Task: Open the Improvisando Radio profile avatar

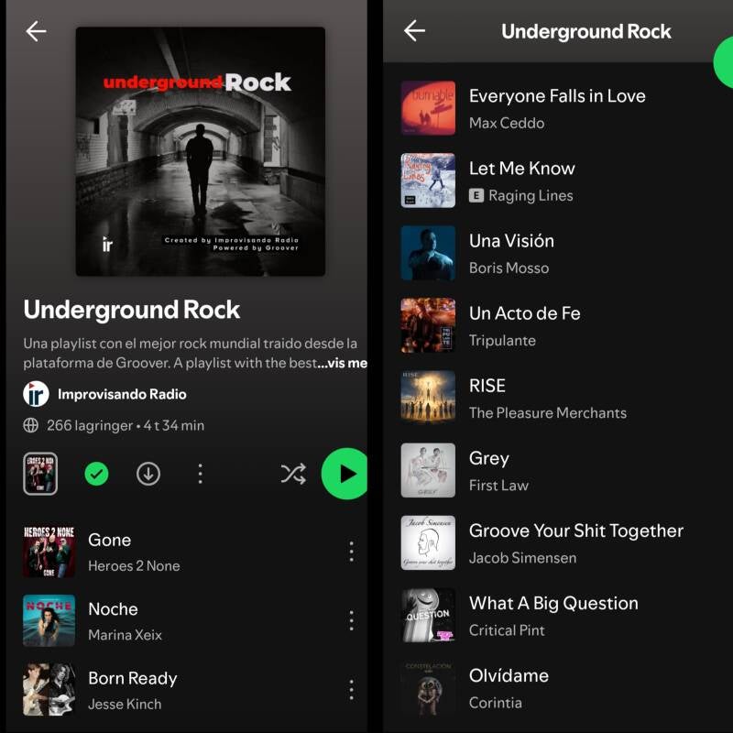Action: 36,394
